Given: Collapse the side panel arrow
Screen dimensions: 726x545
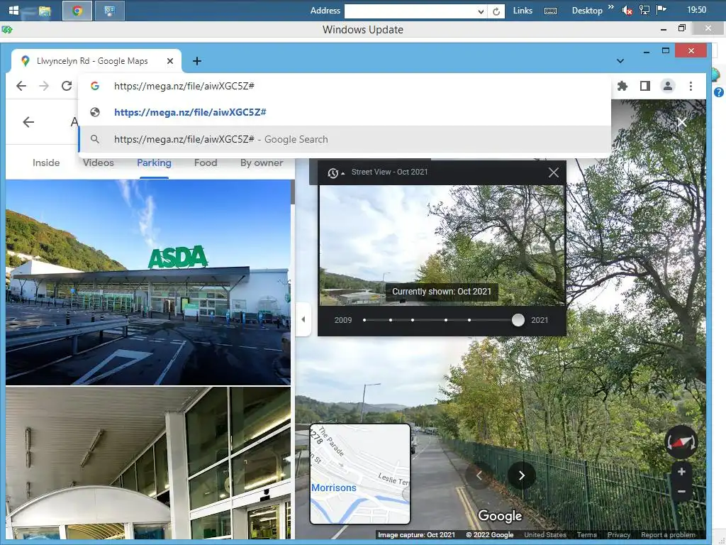Looking at the screenshot, I should [x=303, y=319].
